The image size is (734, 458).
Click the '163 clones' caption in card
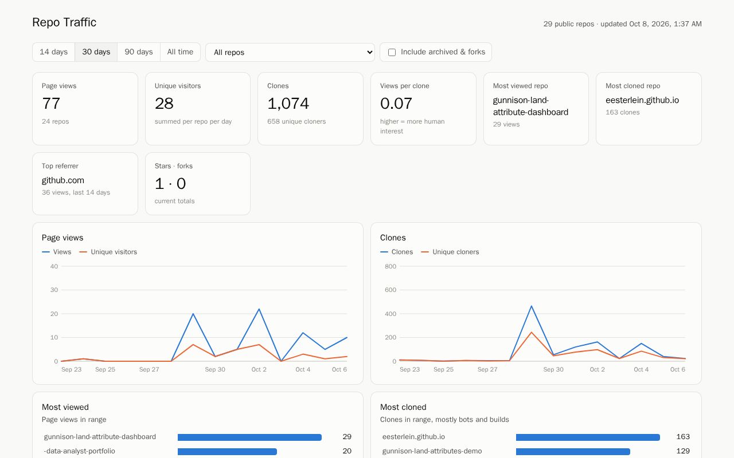[x=623, y=112]
